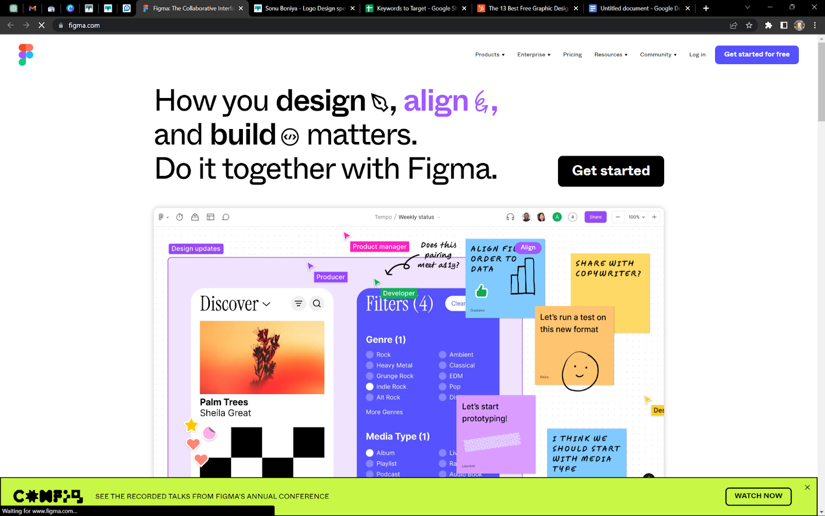Click the filter lines icon next to Discover
Screen dimensions: 825x516
click(299, 303)
